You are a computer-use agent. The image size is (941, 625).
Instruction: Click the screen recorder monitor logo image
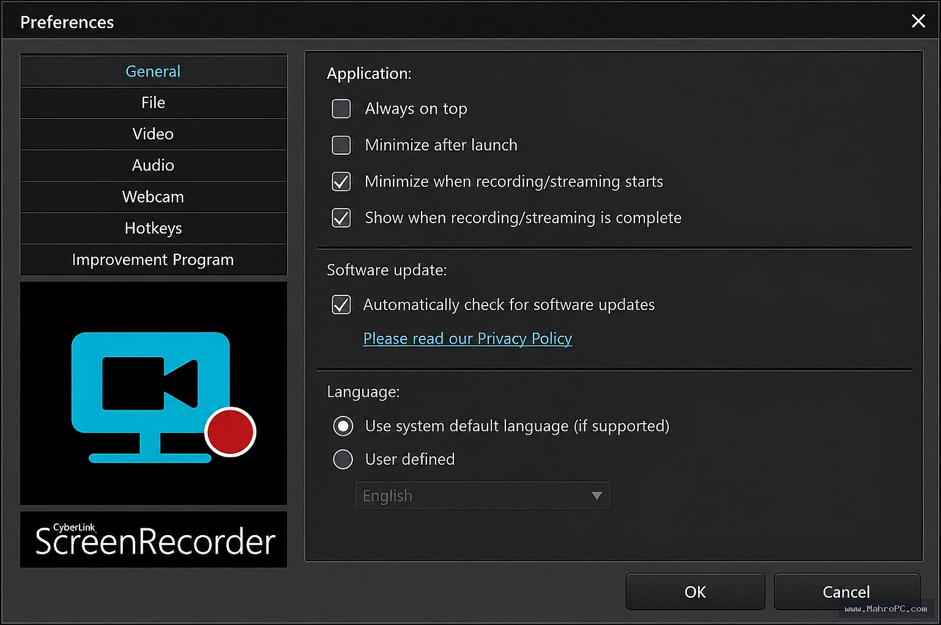[154, 393]
